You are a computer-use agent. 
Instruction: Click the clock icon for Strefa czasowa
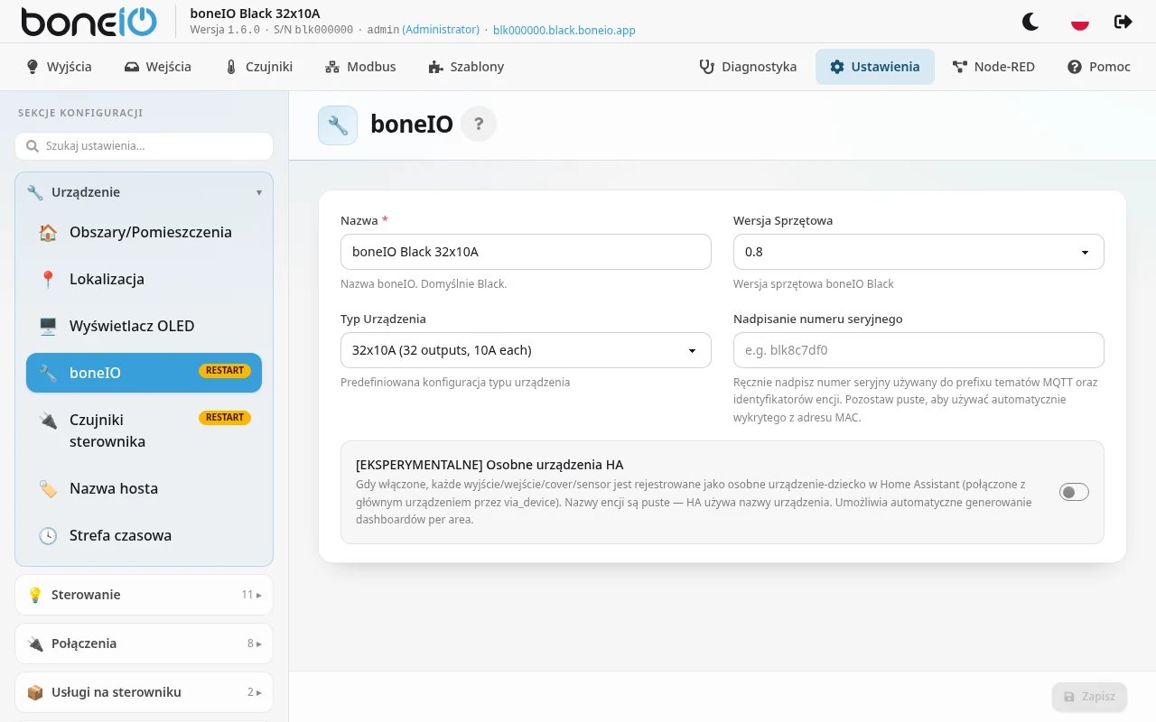coord(48,535)
